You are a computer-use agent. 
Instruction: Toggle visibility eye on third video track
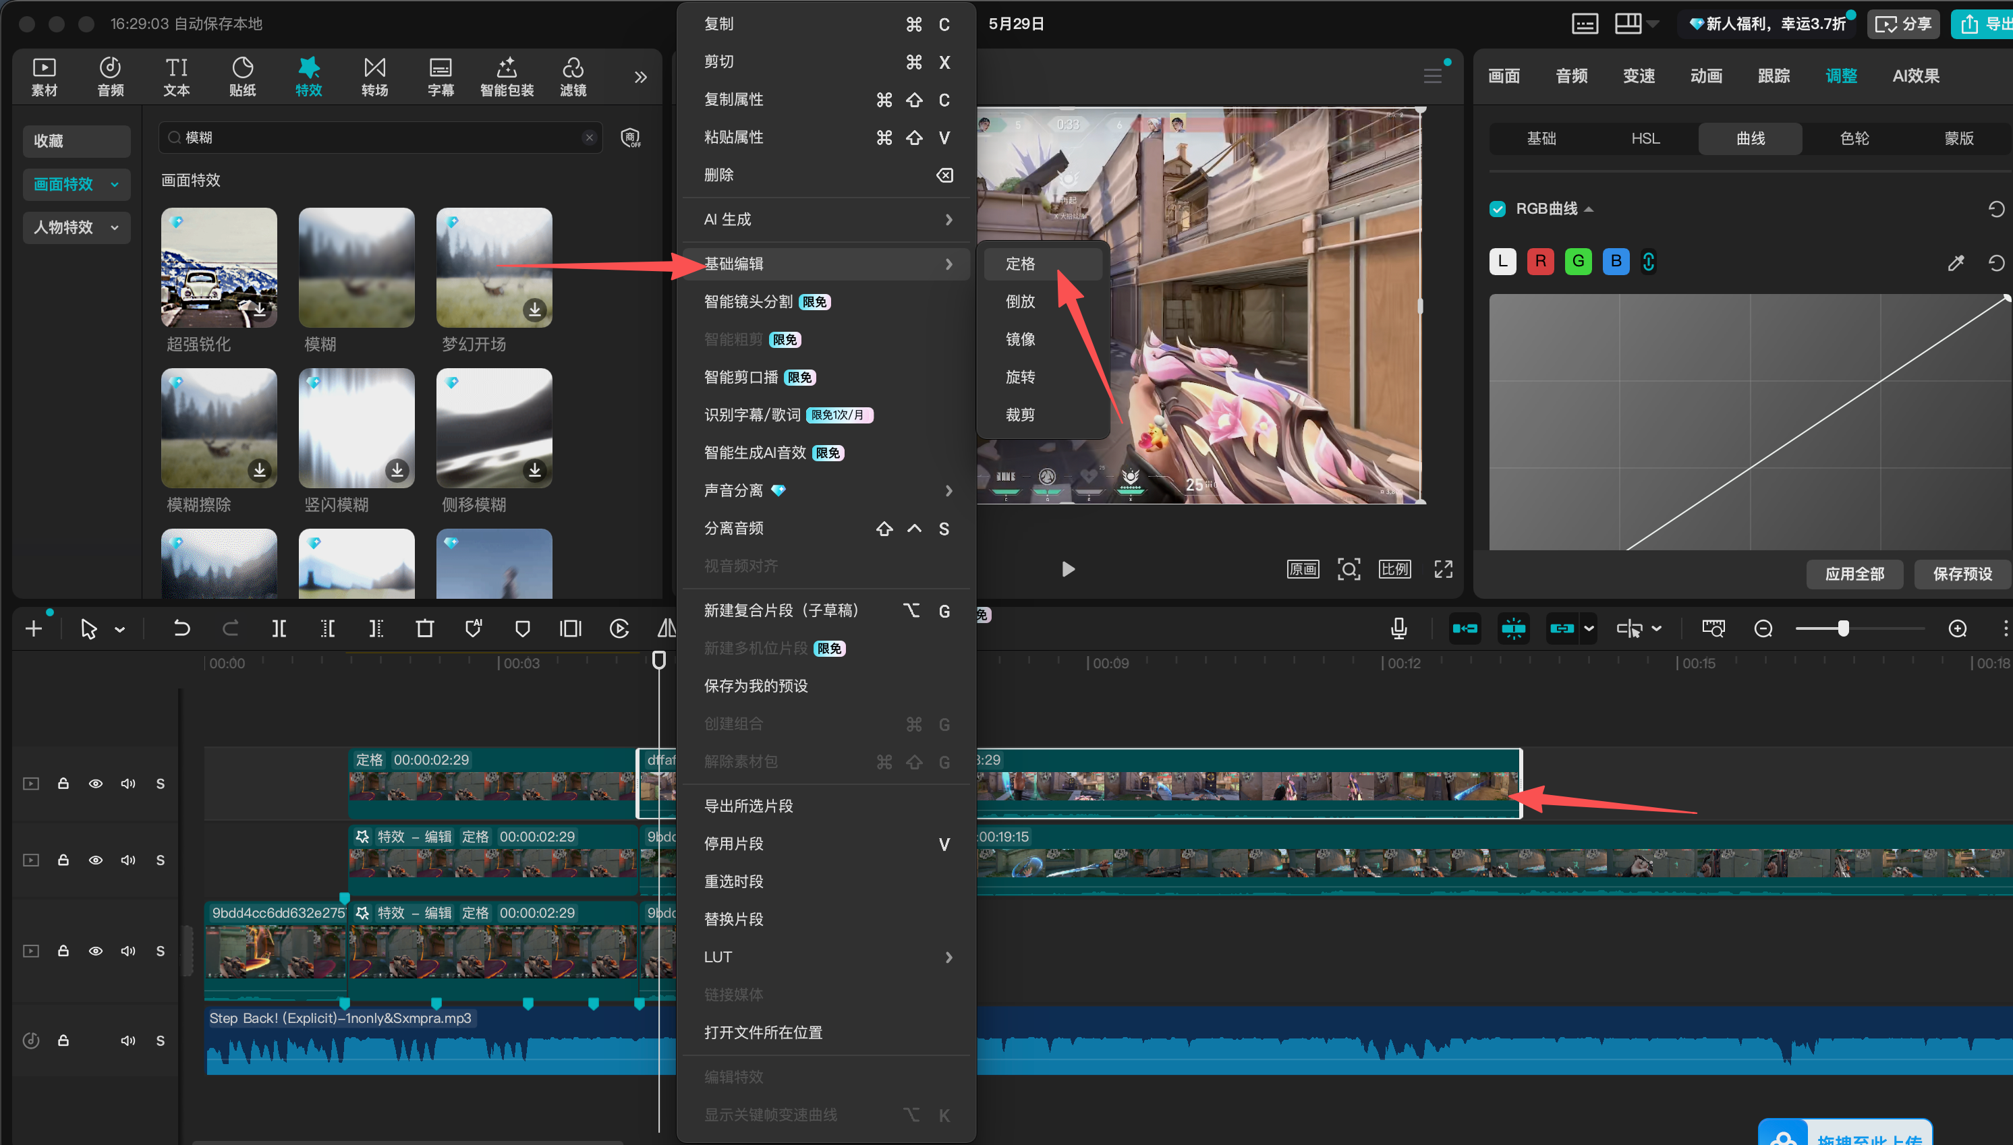click(95, 951)
